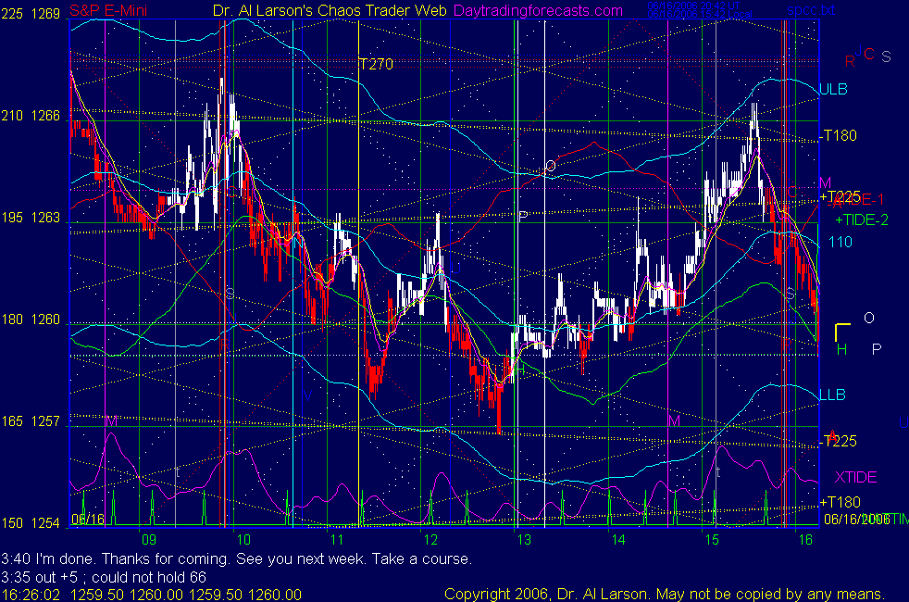Select the "06/16/2006 15:42 Local" timestamp
This screenshot has width=909, height=602.
[x=700, y=14]
